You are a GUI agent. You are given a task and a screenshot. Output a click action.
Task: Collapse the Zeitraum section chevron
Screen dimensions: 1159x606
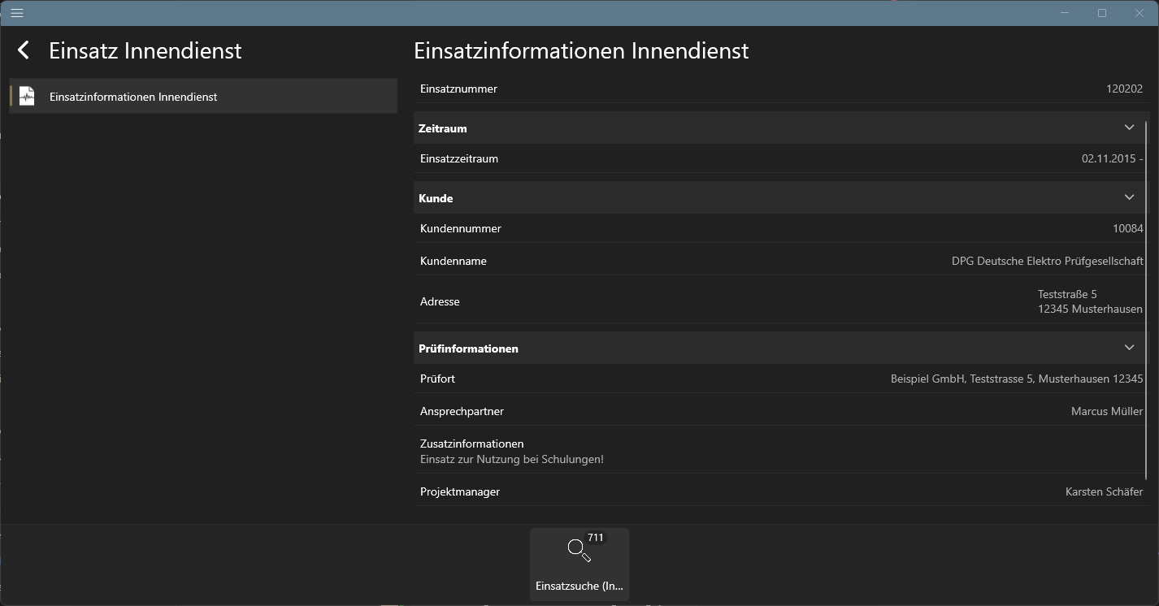[1129, 128]
